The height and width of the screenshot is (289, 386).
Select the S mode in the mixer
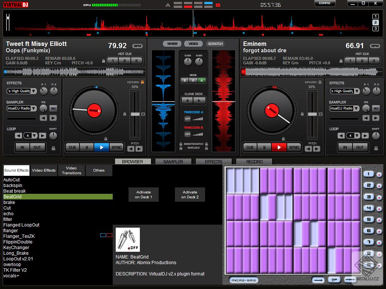tap(184, 81)
